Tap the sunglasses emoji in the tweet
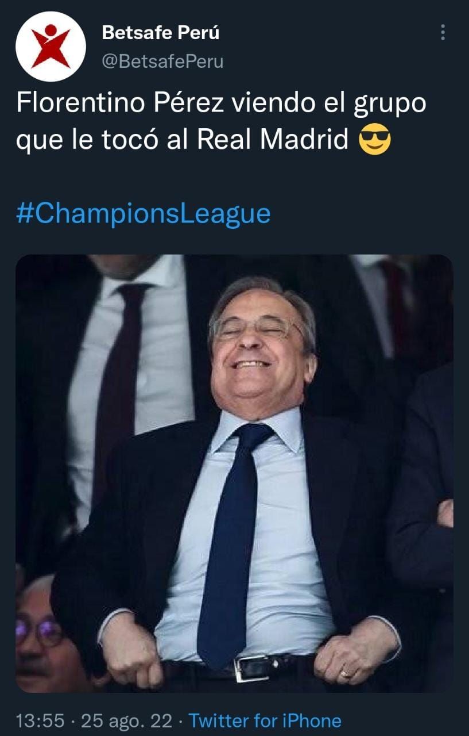This screenshot has width=469, height=736. click(x=374, y=141)
